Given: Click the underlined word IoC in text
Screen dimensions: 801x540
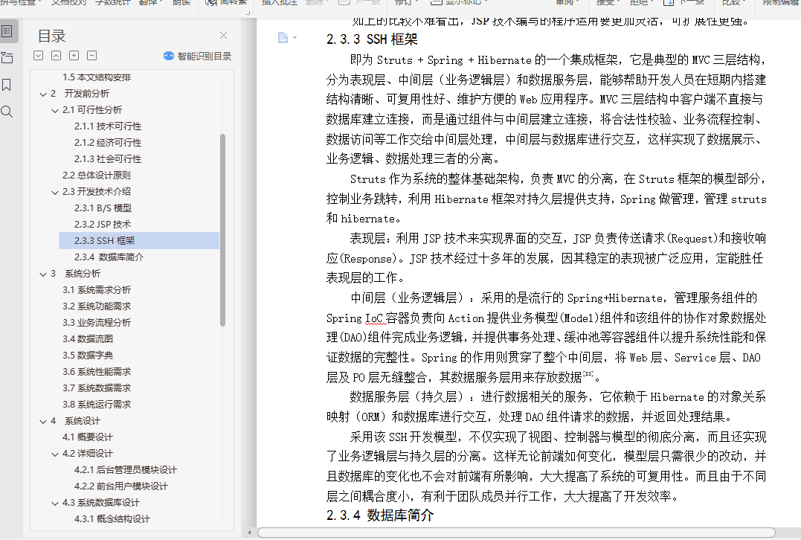Looking at the screenshot, I should point(374,318).
